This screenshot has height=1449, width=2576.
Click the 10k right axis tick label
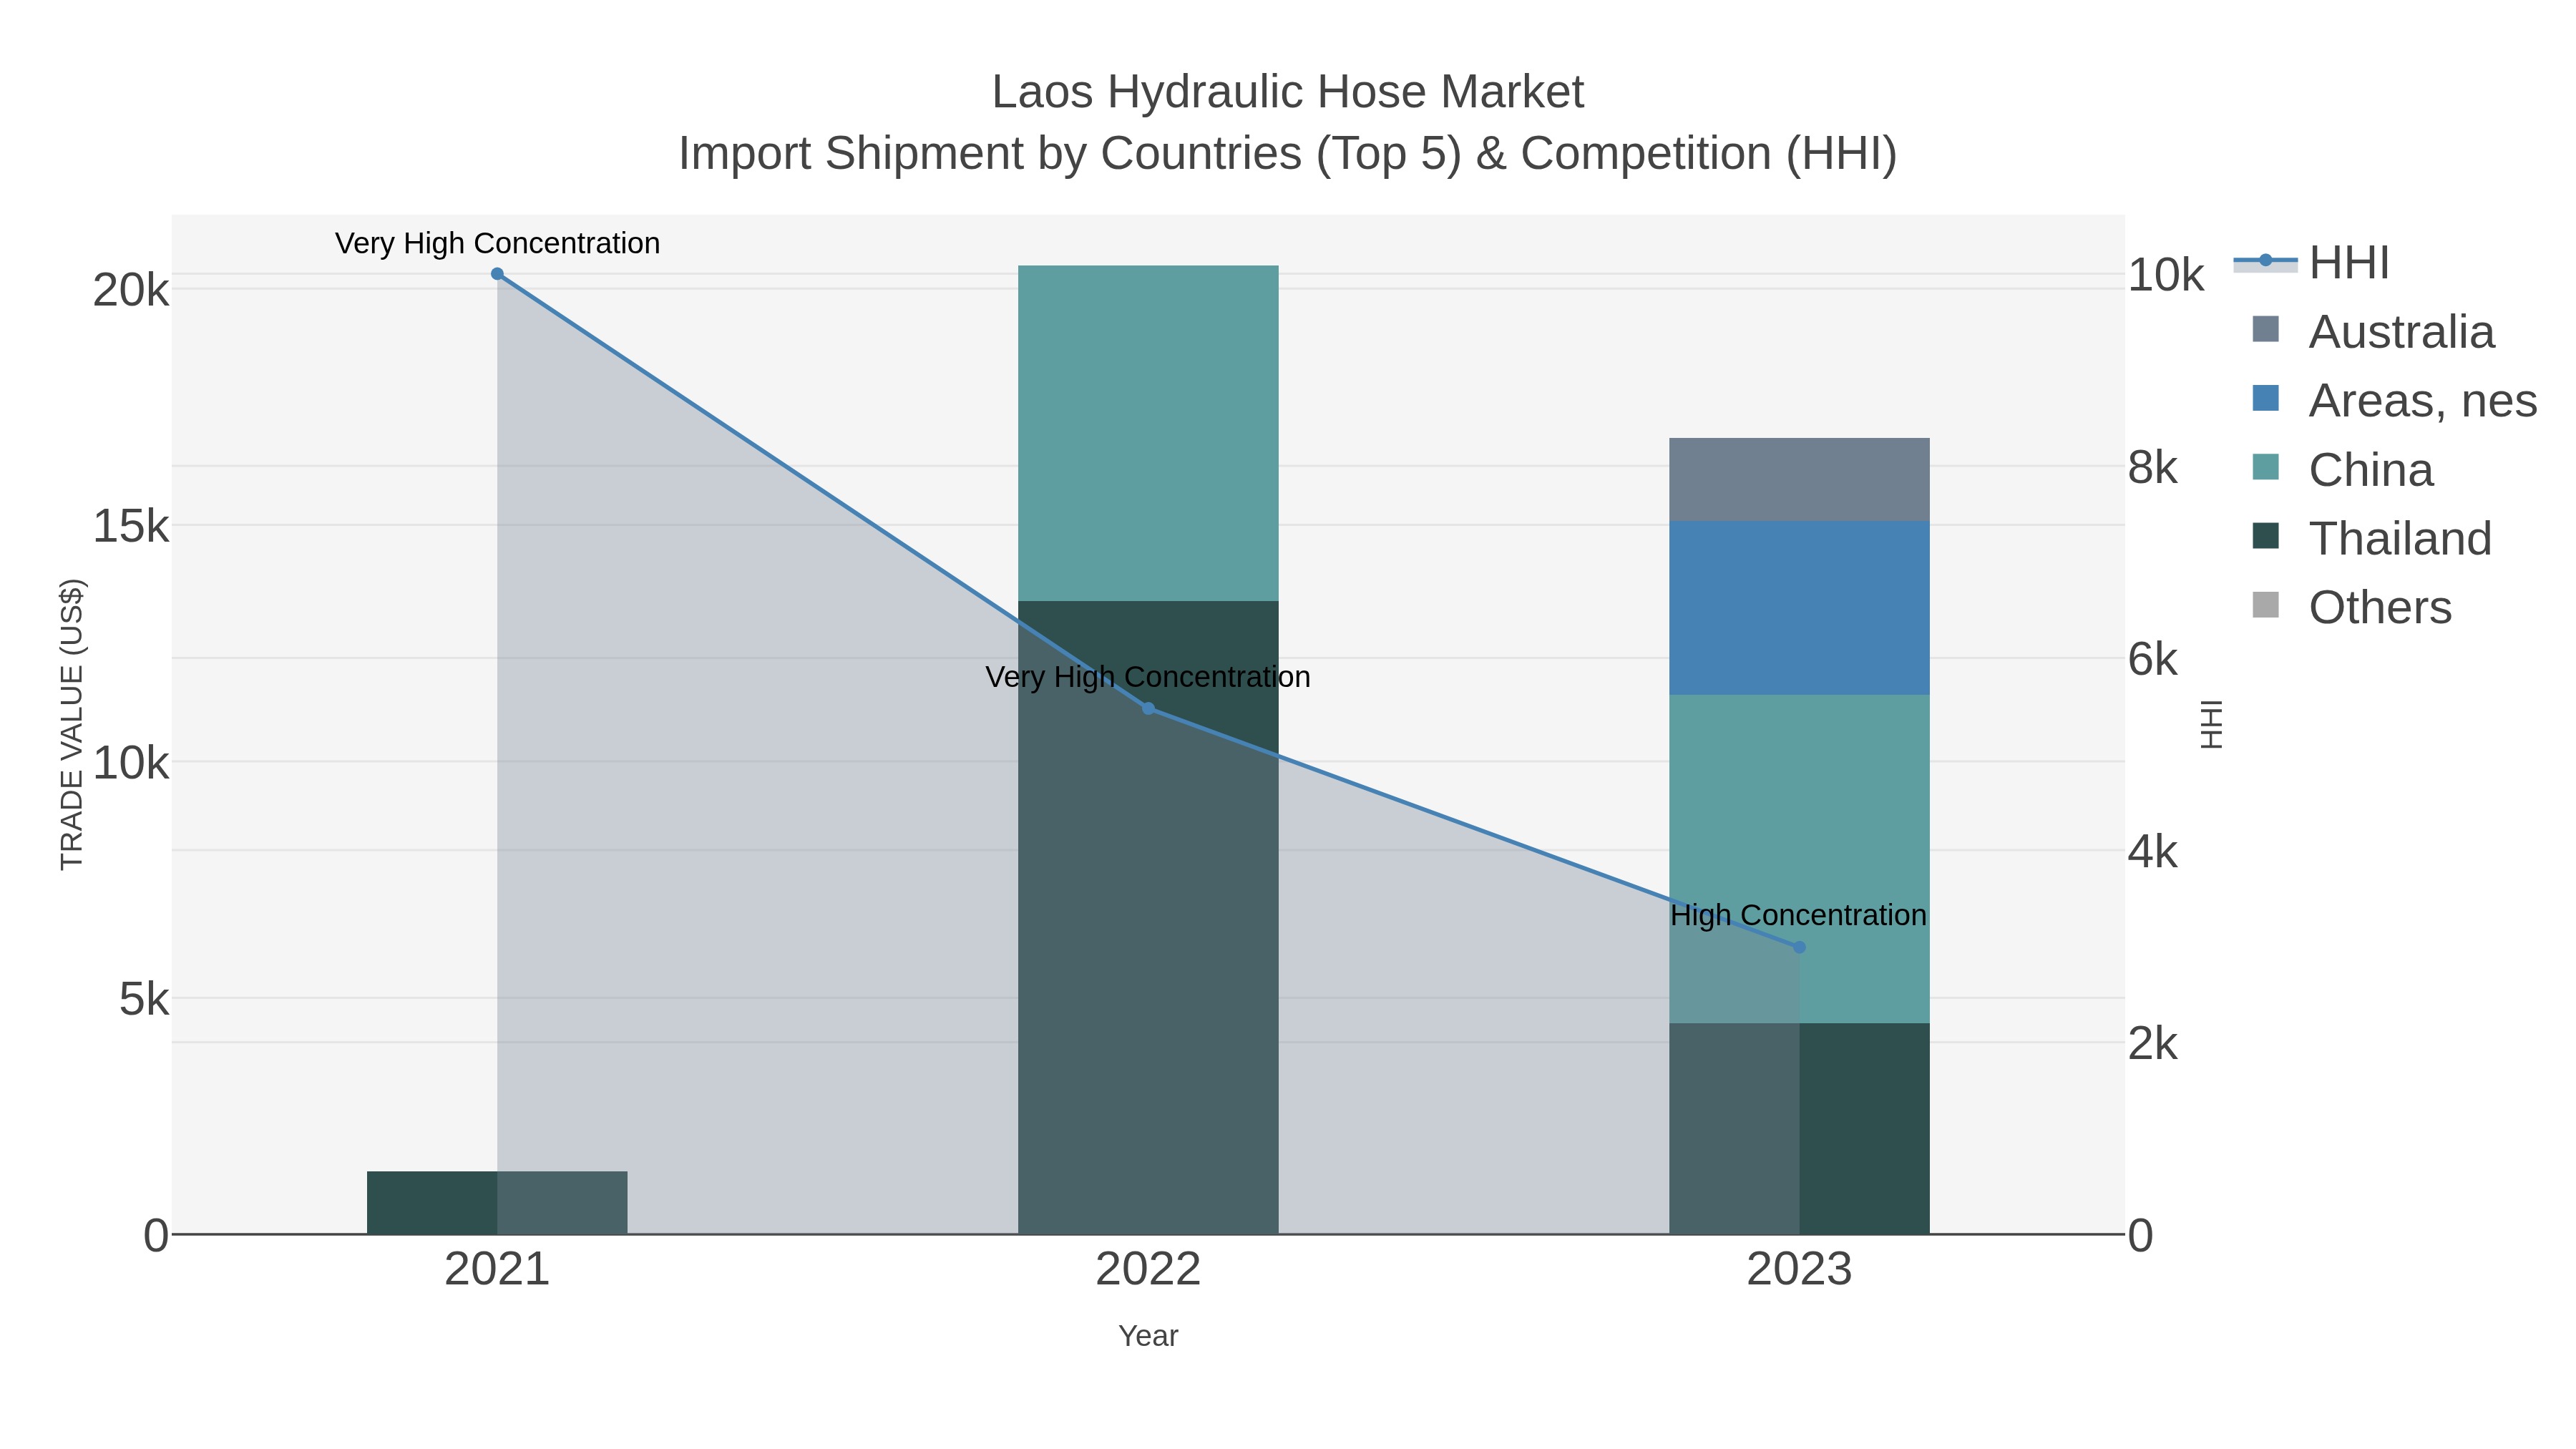click(2166, 275)
